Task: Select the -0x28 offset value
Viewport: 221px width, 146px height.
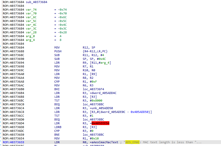Action: coord(62,32)
